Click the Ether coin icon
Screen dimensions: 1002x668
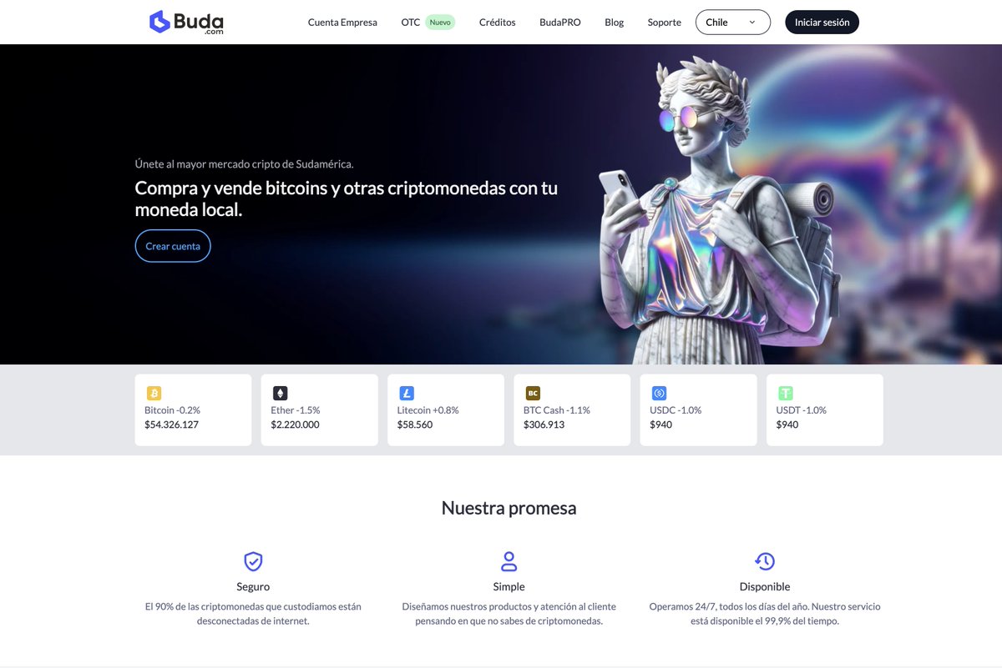tap(280, 393)
